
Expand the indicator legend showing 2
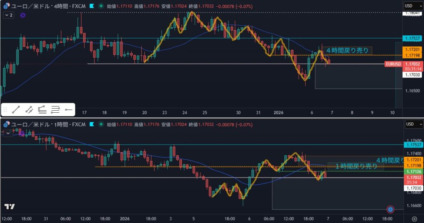pos(8,15)
